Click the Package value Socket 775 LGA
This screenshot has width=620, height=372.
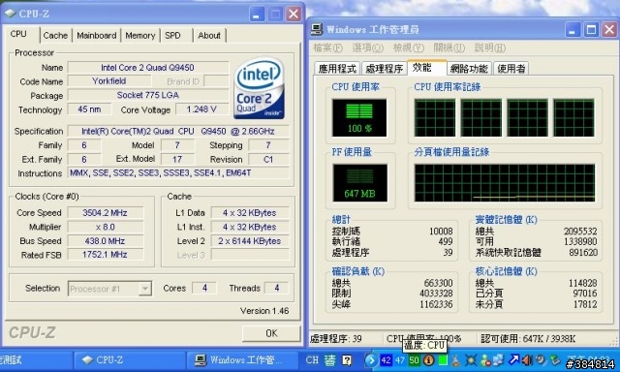(147, 95)
